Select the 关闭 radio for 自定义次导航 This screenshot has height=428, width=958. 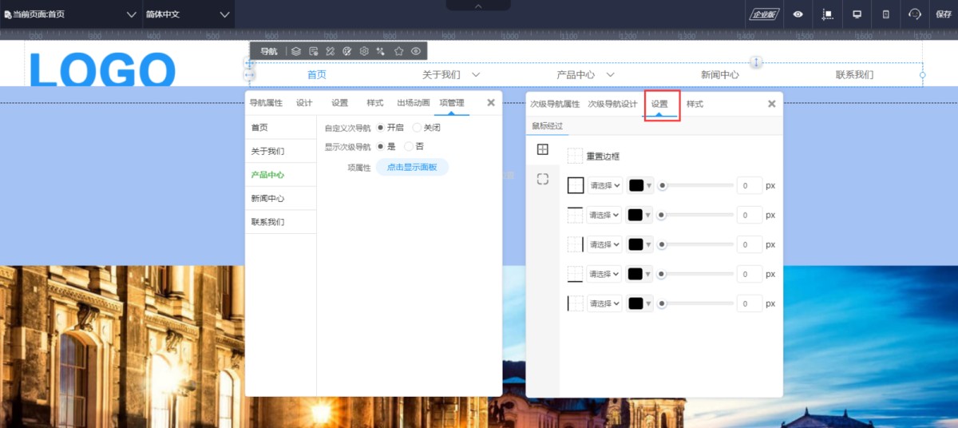pyautogui.click(x=418, y=128)
